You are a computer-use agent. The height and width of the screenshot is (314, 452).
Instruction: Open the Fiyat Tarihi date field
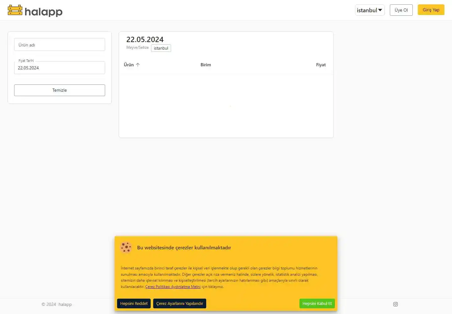click(60, 68)
